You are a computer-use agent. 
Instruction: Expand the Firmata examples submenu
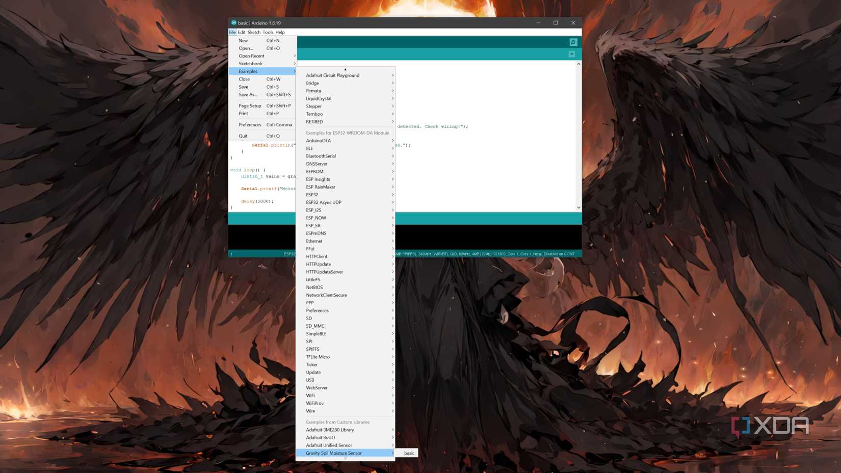(346, 91)
